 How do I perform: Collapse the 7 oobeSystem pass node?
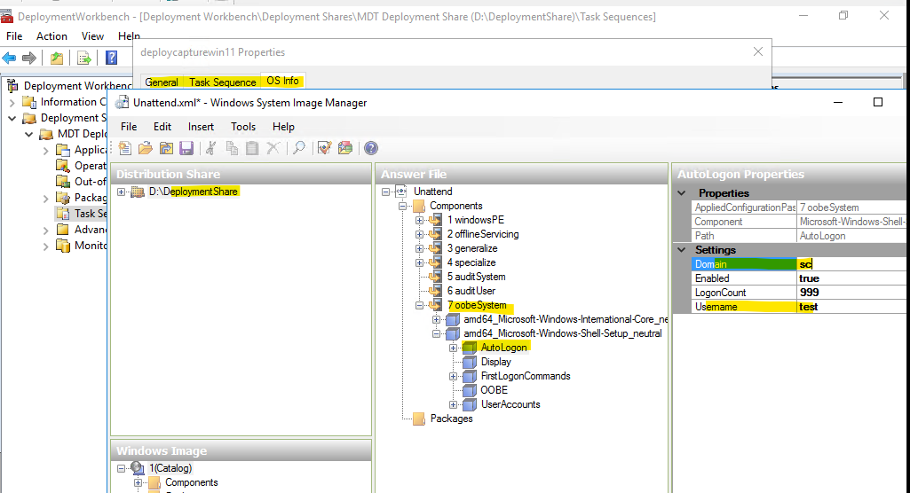pos(420,305)
